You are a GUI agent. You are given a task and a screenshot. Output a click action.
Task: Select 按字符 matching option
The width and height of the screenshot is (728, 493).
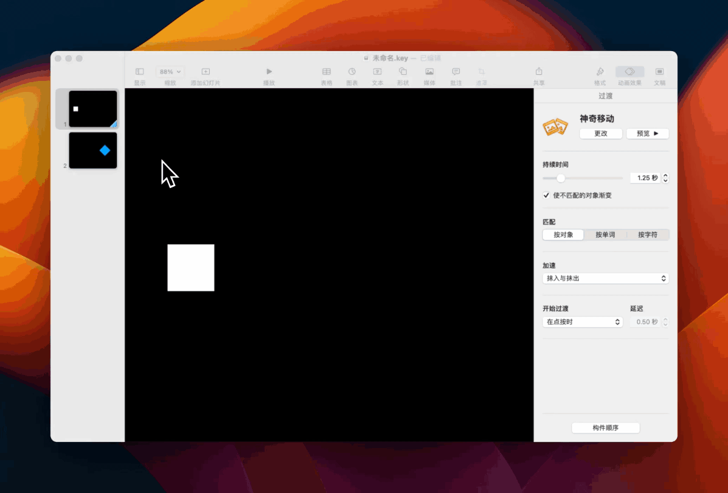click(x=648, y=235)
